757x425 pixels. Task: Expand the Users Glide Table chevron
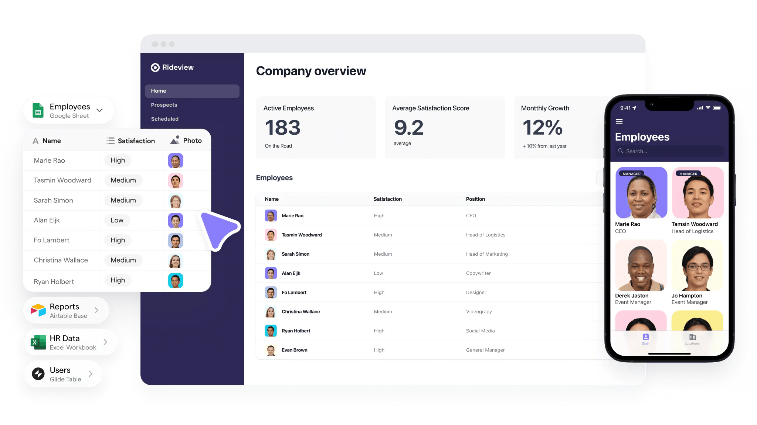coord(91,374)
